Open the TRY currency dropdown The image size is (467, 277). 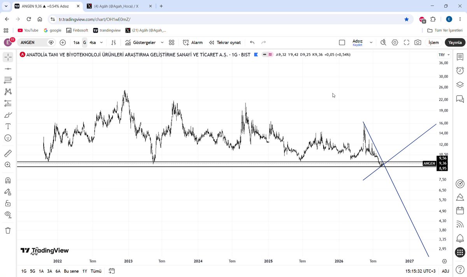[444, 55]
